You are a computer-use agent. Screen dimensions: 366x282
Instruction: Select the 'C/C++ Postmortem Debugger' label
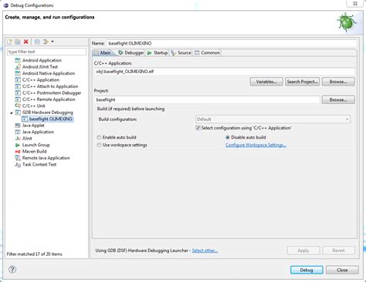[52, 93]
